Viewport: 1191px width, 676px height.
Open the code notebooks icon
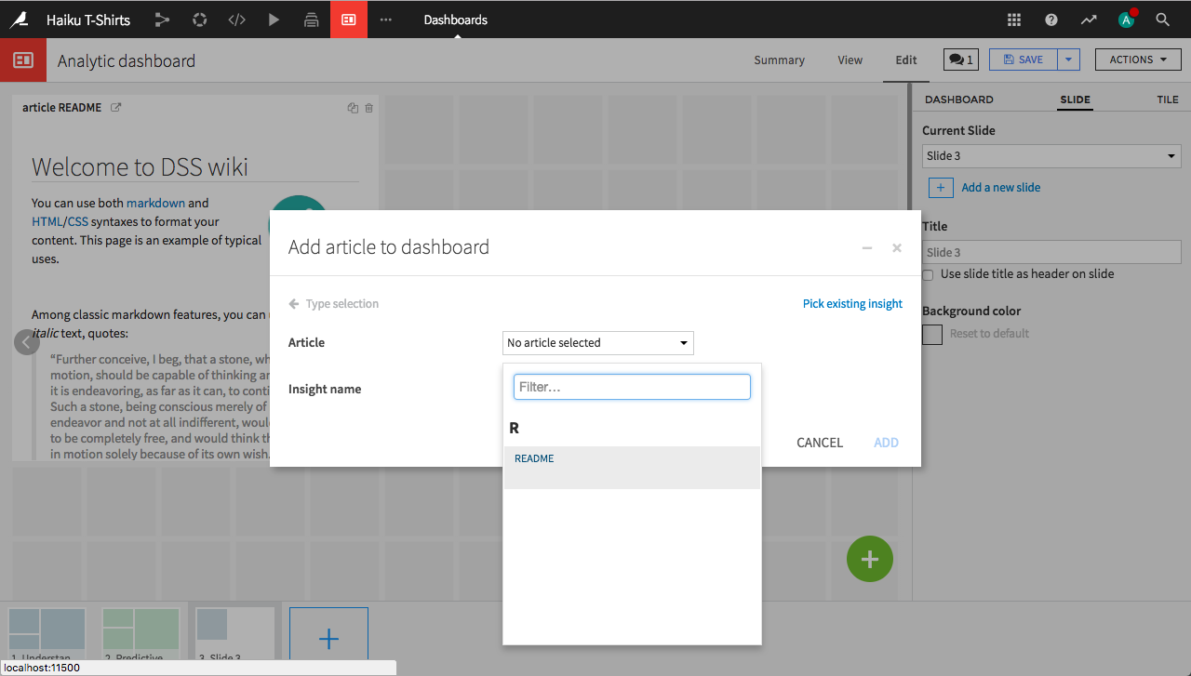click(237, 20)
